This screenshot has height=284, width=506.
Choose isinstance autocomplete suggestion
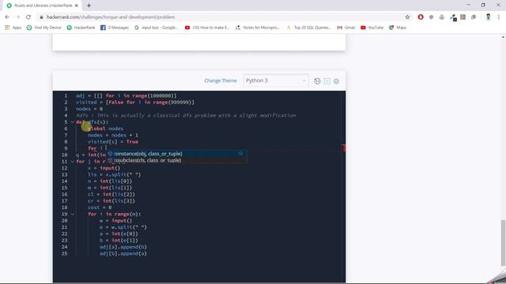176,154
